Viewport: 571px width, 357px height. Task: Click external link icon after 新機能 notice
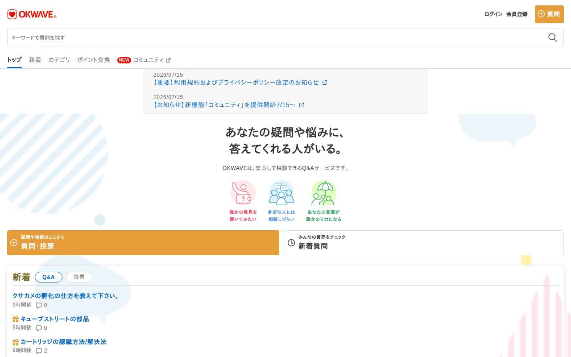click(302, 105)
